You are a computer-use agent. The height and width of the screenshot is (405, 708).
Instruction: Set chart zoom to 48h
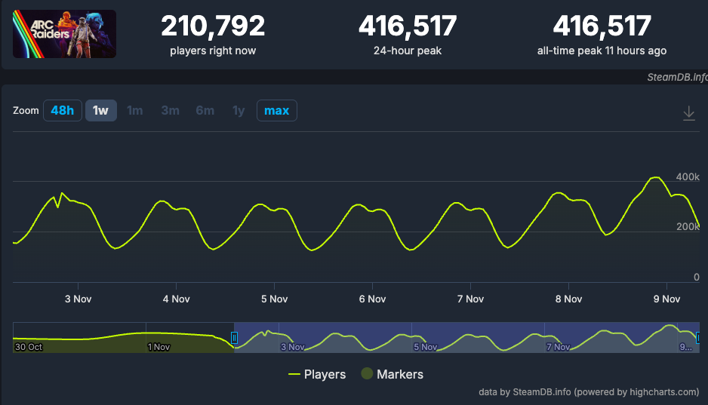[62, 111]
